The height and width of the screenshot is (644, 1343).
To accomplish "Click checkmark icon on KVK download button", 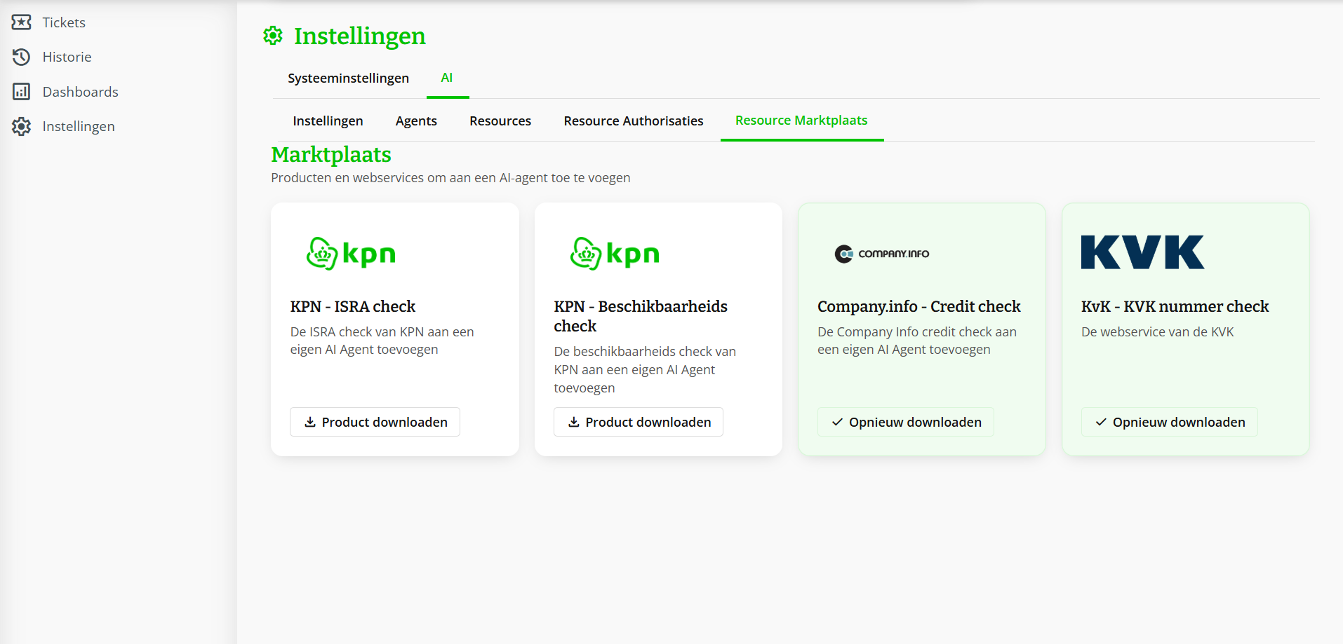I will (x=1101, y=422).
